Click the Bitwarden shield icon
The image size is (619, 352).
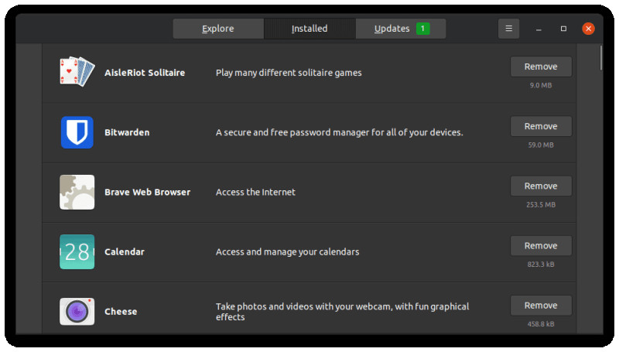click(x=77, y=132)
